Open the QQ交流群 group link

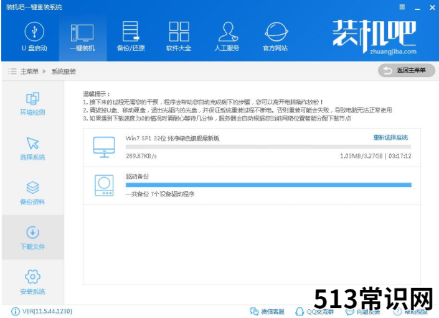[x=314, y=312]
